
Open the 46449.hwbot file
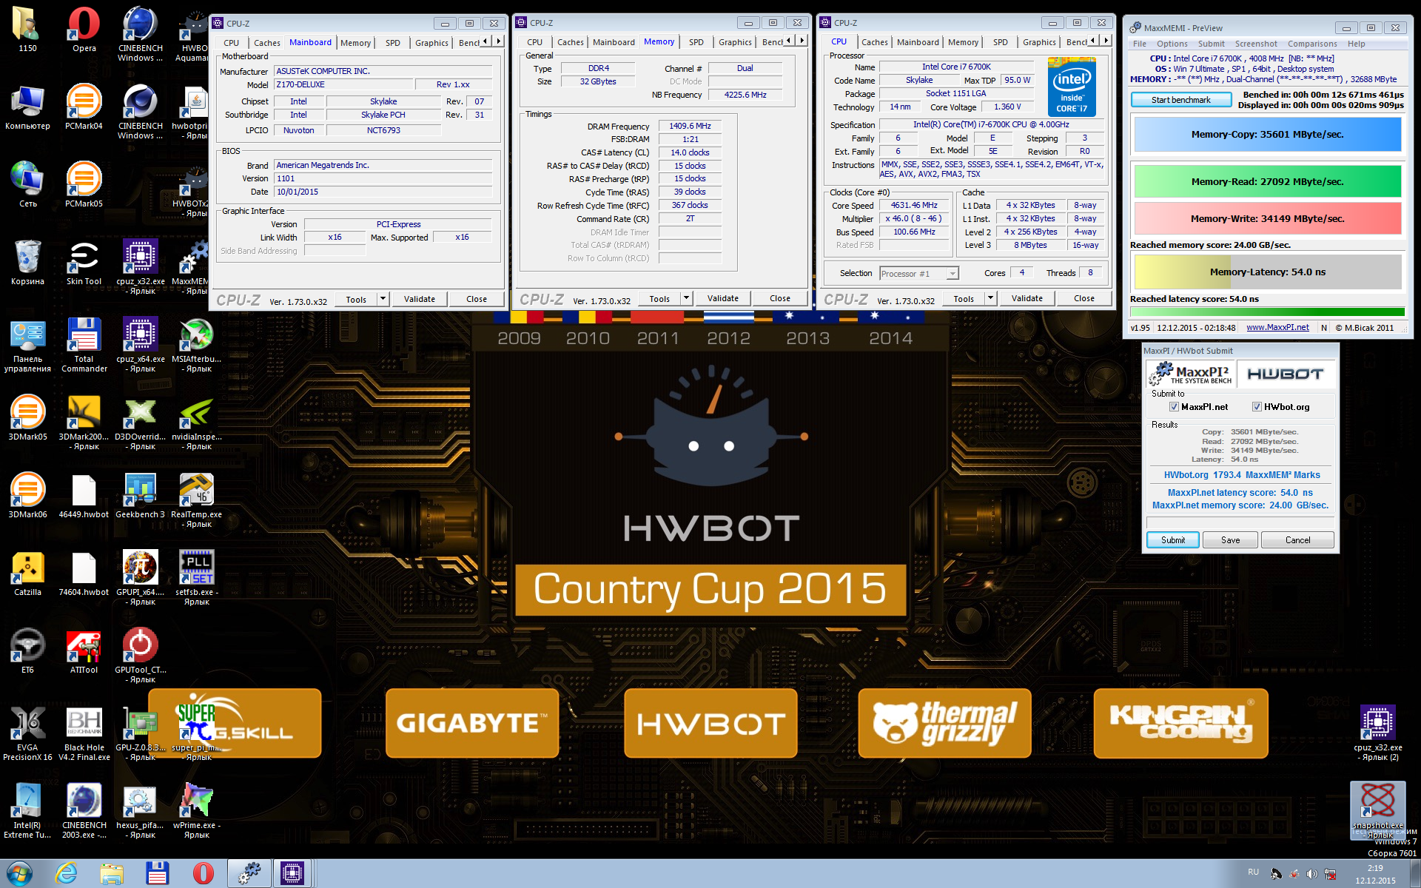pyautogui.click(x=84, y=496)
